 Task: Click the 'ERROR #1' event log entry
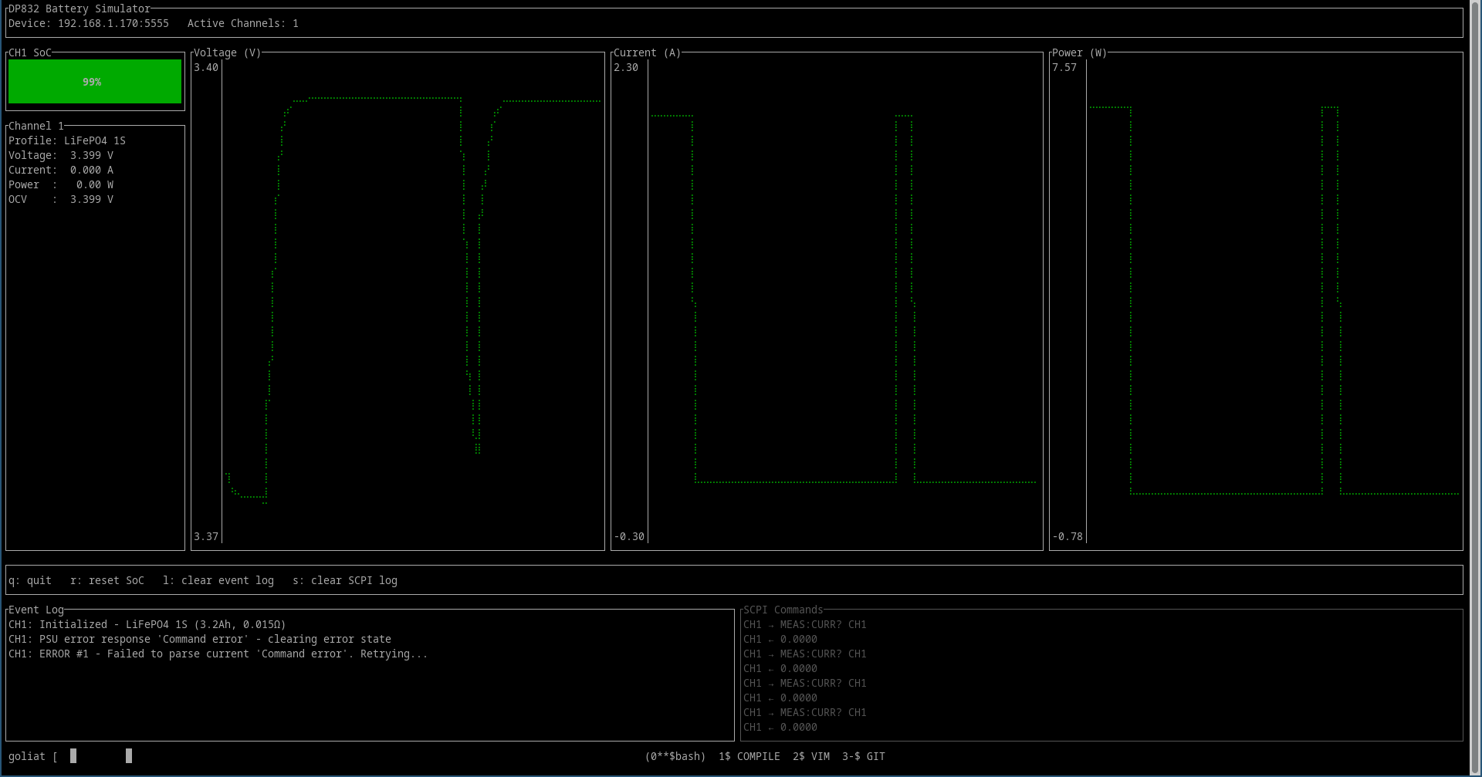(x=218, y=654)
